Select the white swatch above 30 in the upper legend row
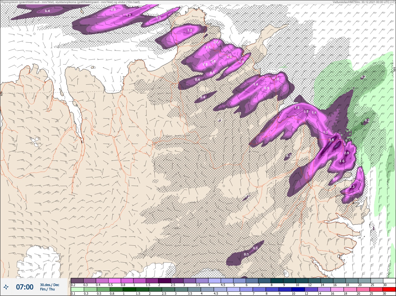Image resolution: width=396 pixels, height=296 pixels. pyautogui.click(x=389, y=281)
